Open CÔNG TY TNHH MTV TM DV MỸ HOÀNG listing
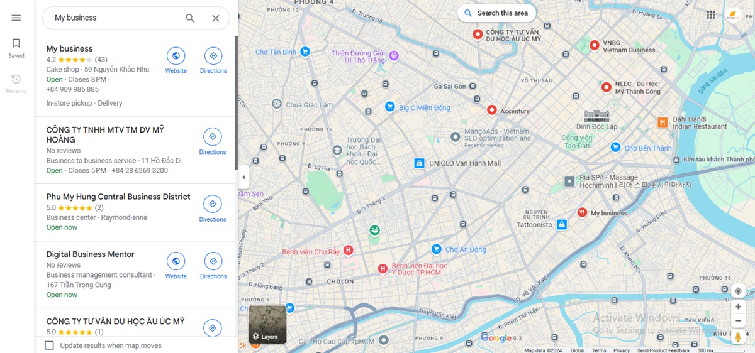The image size is (755, 353). (x=105, y=134)
